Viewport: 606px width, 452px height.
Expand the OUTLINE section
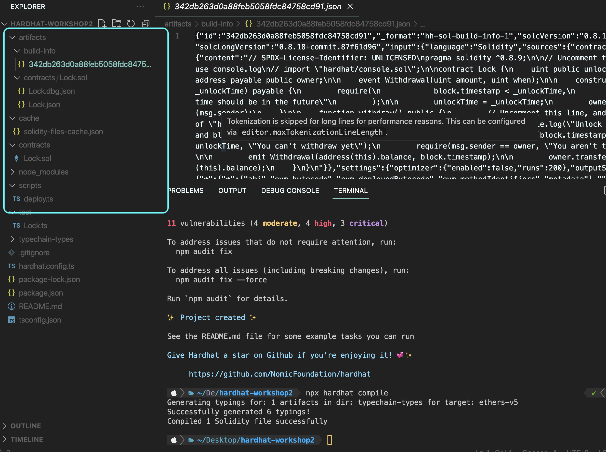click(x=25, y=426)
